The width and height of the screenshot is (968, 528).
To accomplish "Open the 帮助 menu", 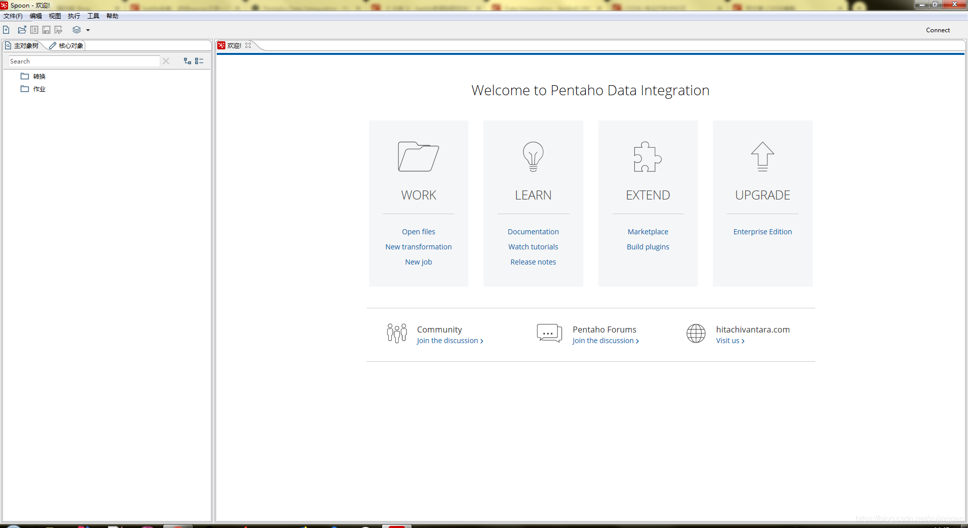I will [112, 16].
